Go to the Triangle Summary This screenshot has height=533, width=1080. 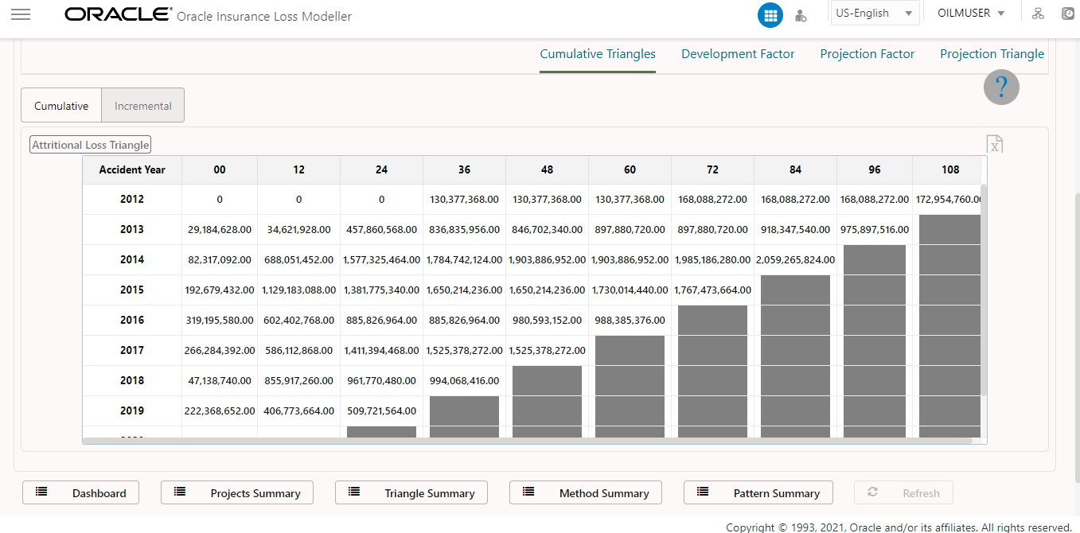click(411, 492)
